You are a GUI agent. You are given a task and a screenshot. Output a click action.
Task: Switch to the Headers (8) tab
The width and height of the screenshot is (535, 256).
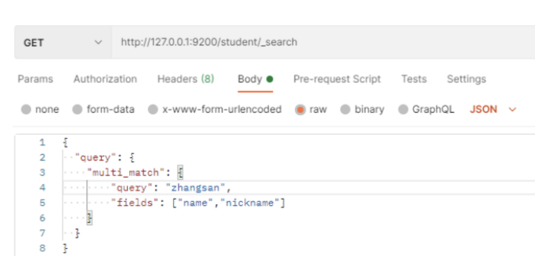pyautogui.click(x=186, y=79)
